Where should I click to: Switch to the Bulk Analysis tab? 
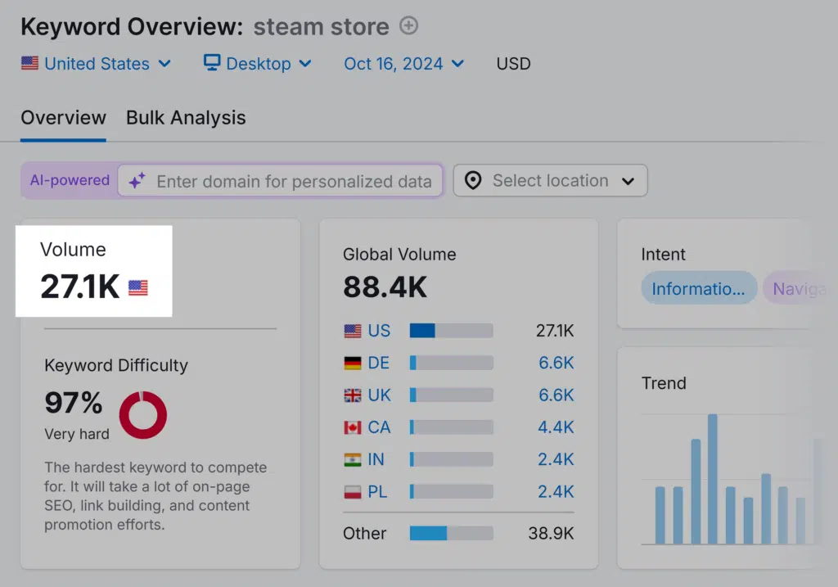186,118
